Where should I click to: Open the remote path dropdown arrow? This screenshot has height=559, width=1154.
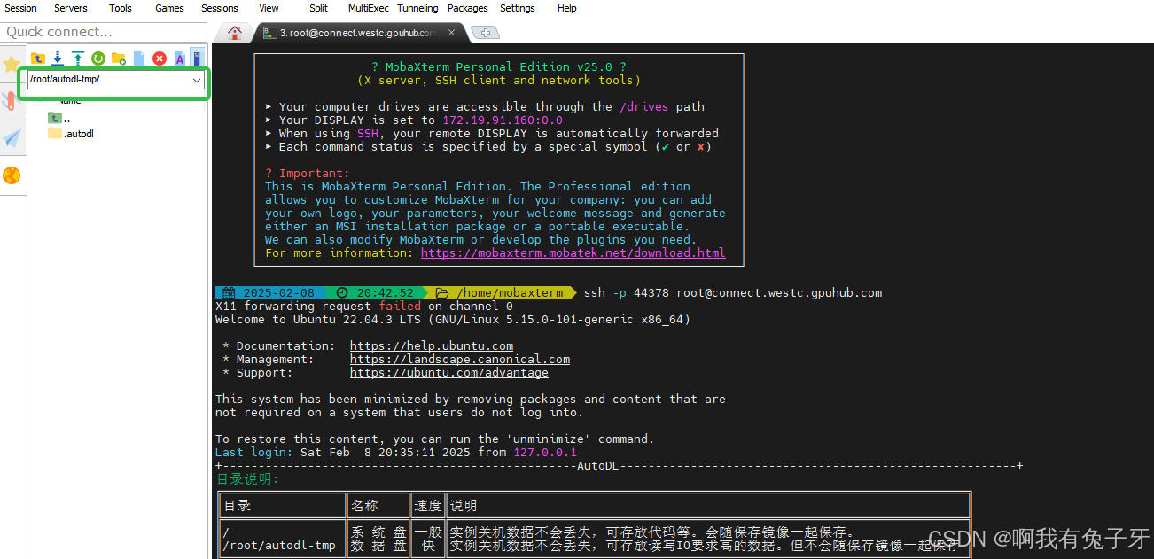[197, 80]
